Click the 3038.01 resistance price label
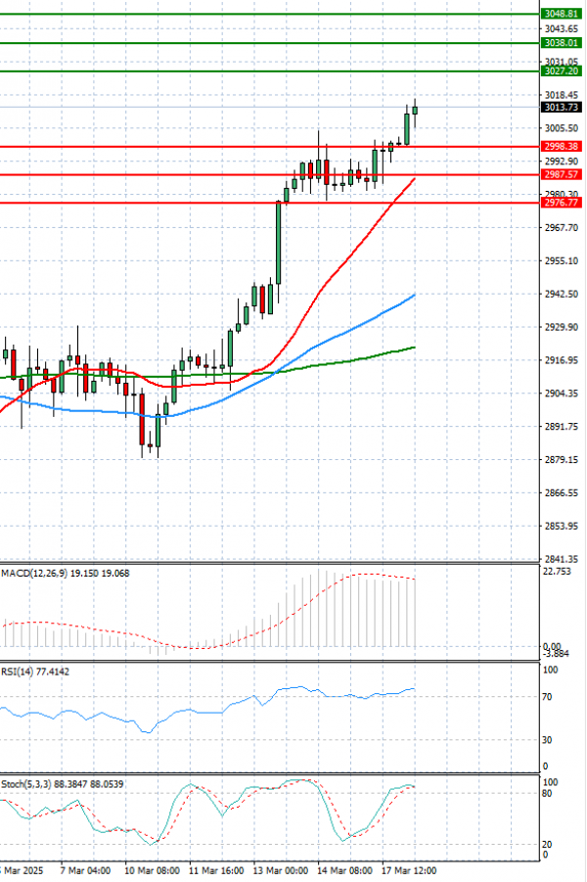Viewport: 587px width, 882px height. (x=561, y=43)
